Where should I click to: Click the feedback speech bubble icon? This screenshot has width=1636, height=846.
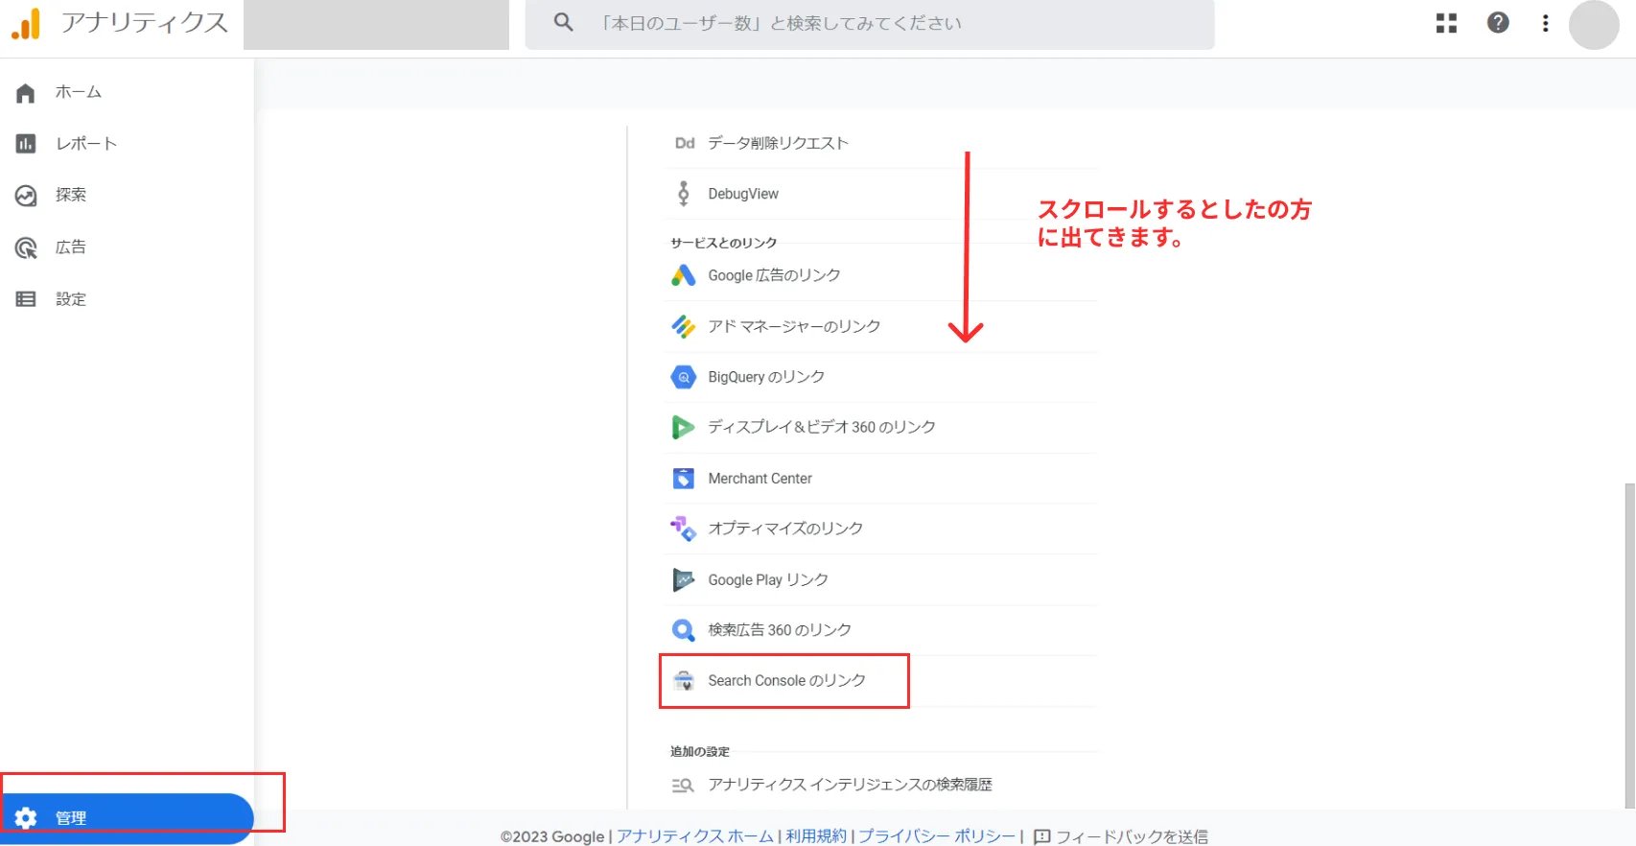pos(1042,837)
